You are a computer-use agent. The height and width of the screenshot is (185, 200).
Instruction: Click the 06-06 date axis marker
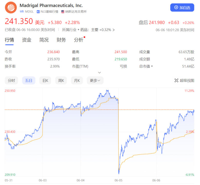[156, 180]
